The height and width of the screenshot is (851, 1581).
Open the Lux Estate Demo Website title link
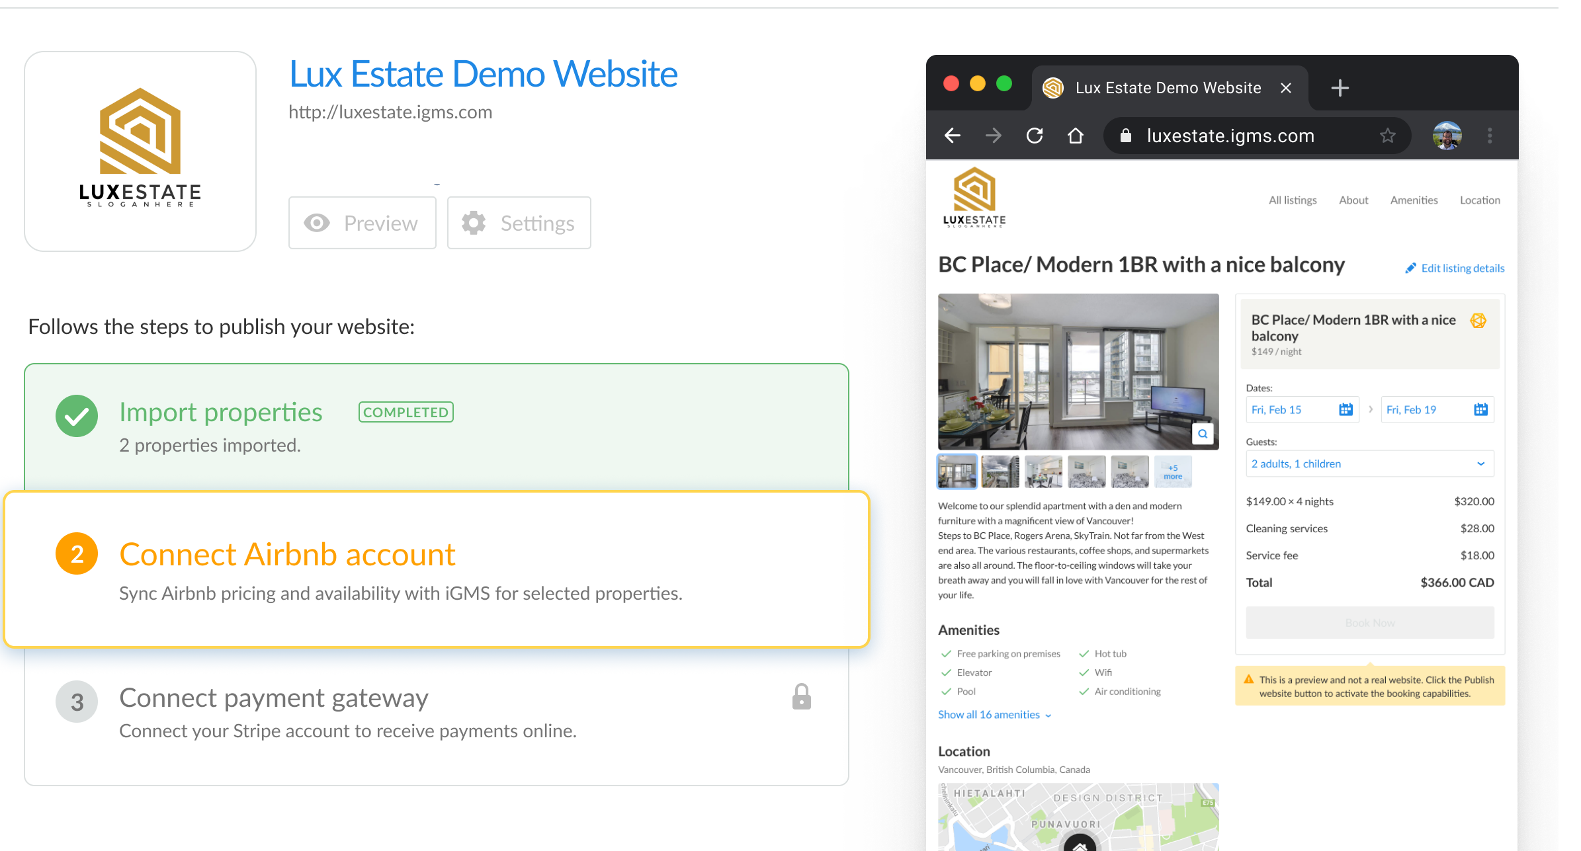click(x=483, y=73)
